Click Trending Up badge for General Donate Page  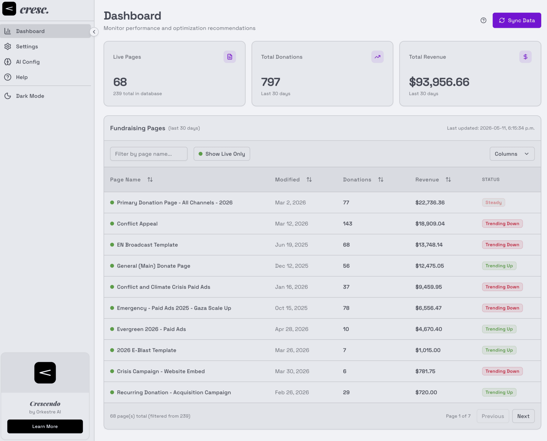pyautogui.click(x=499, y=266)
